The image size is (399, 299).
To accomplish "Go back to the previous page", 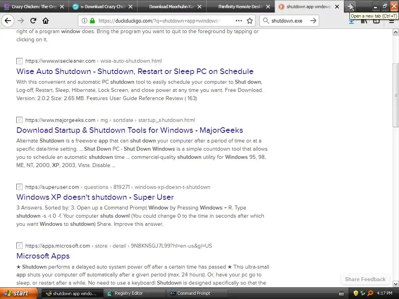I will pos(8,21).
